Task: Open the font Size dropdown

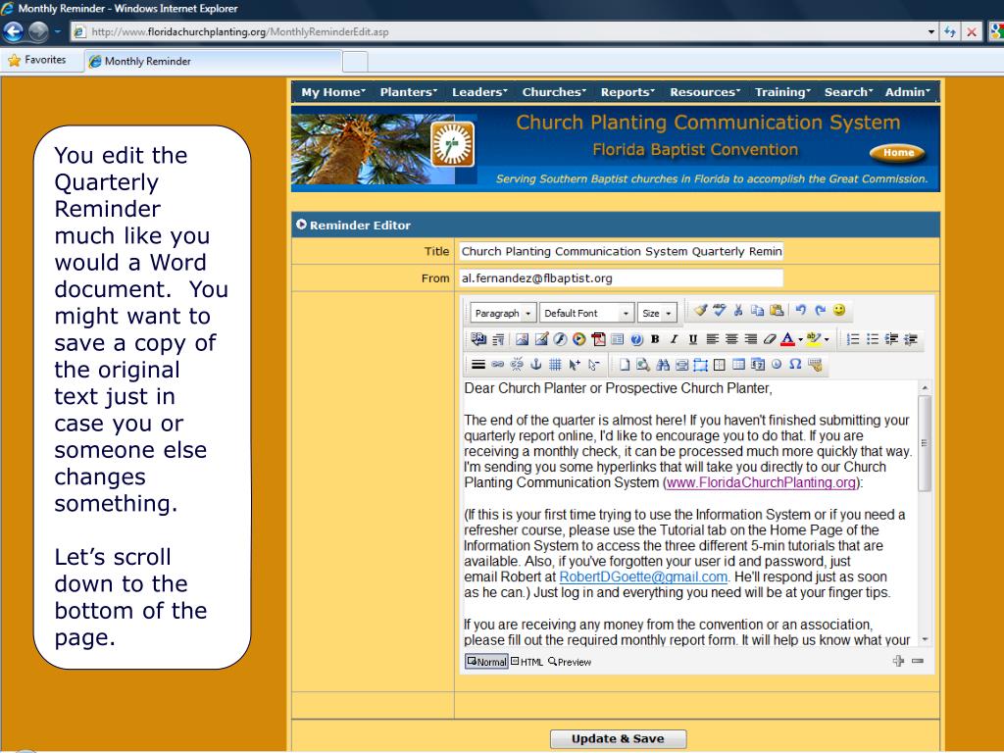Action: coord(657,313)
